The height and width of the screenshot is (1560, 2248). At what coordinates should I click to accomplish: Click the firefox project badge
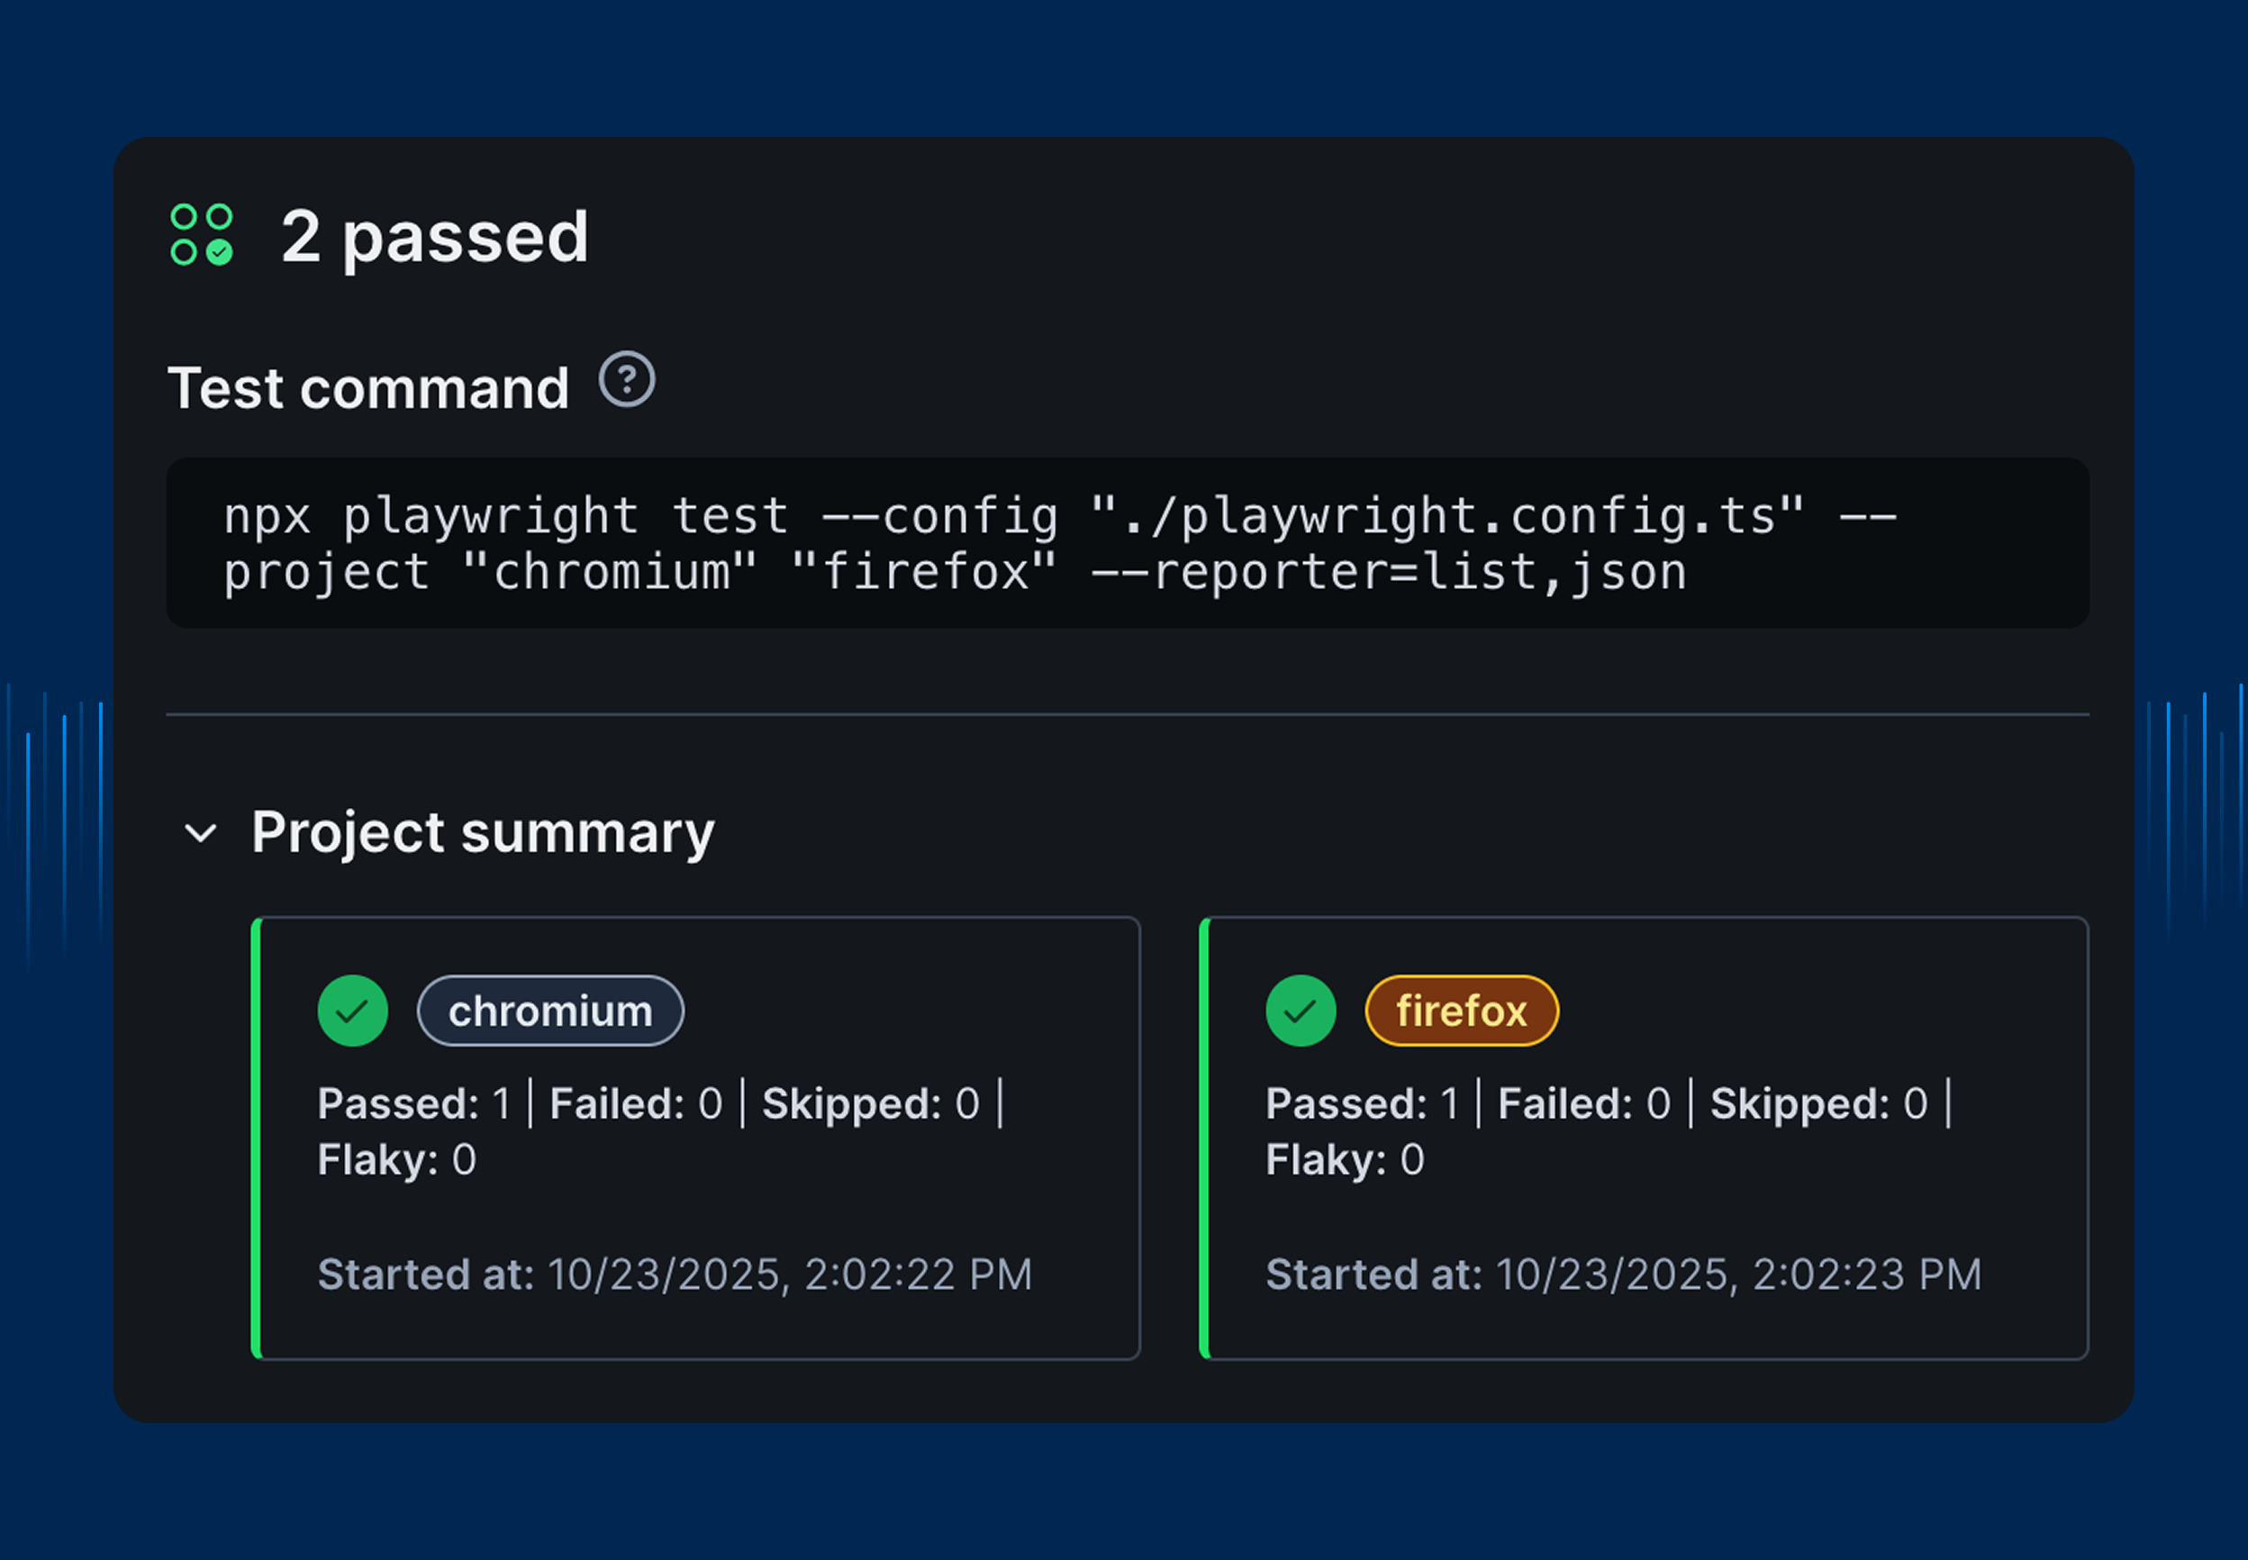click(x=1461, y=1011)
